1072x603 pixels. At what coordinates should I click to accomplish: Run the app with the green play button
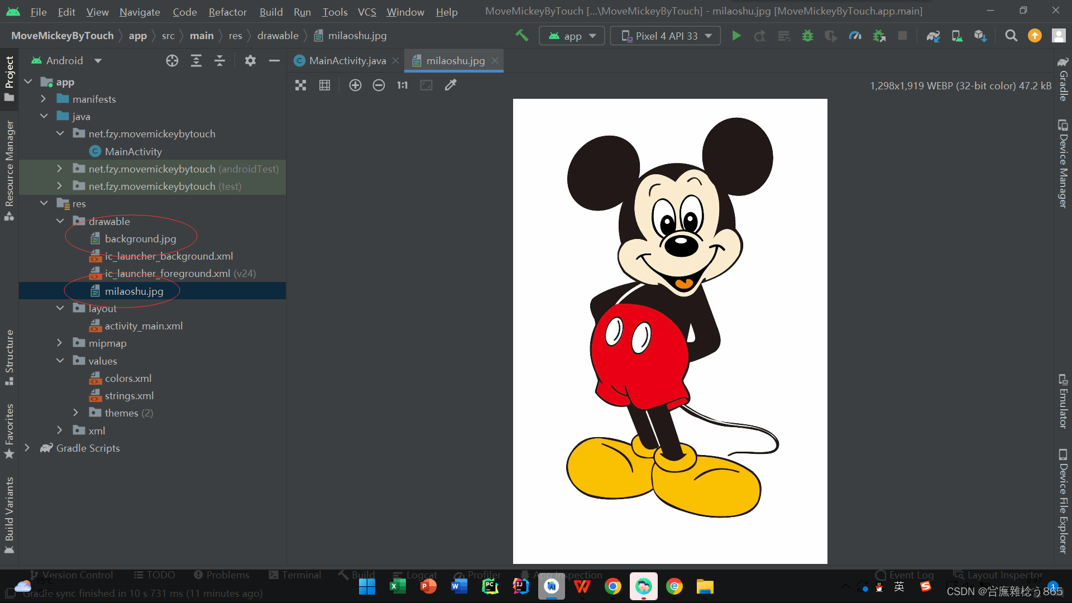click(736, 36)
